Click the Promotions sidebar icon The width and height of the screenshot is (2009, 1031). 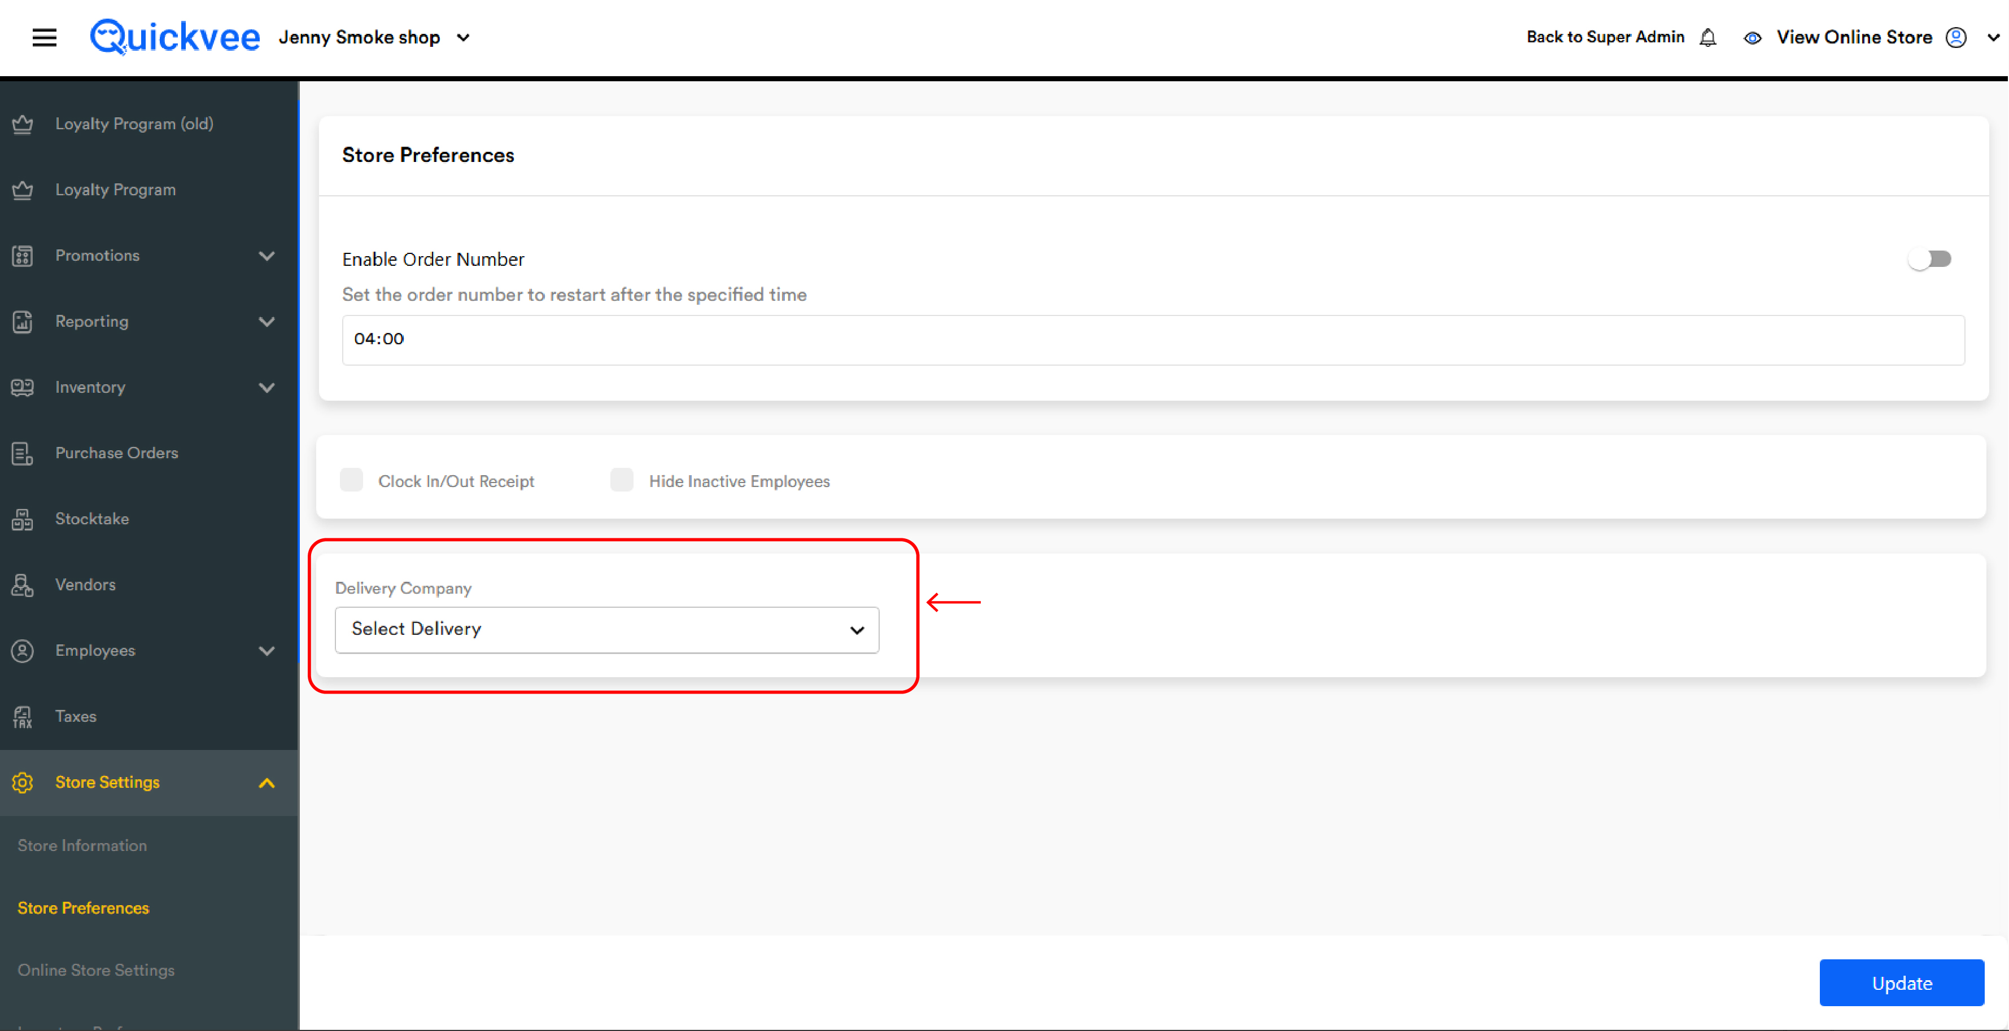tap(23, 256)
